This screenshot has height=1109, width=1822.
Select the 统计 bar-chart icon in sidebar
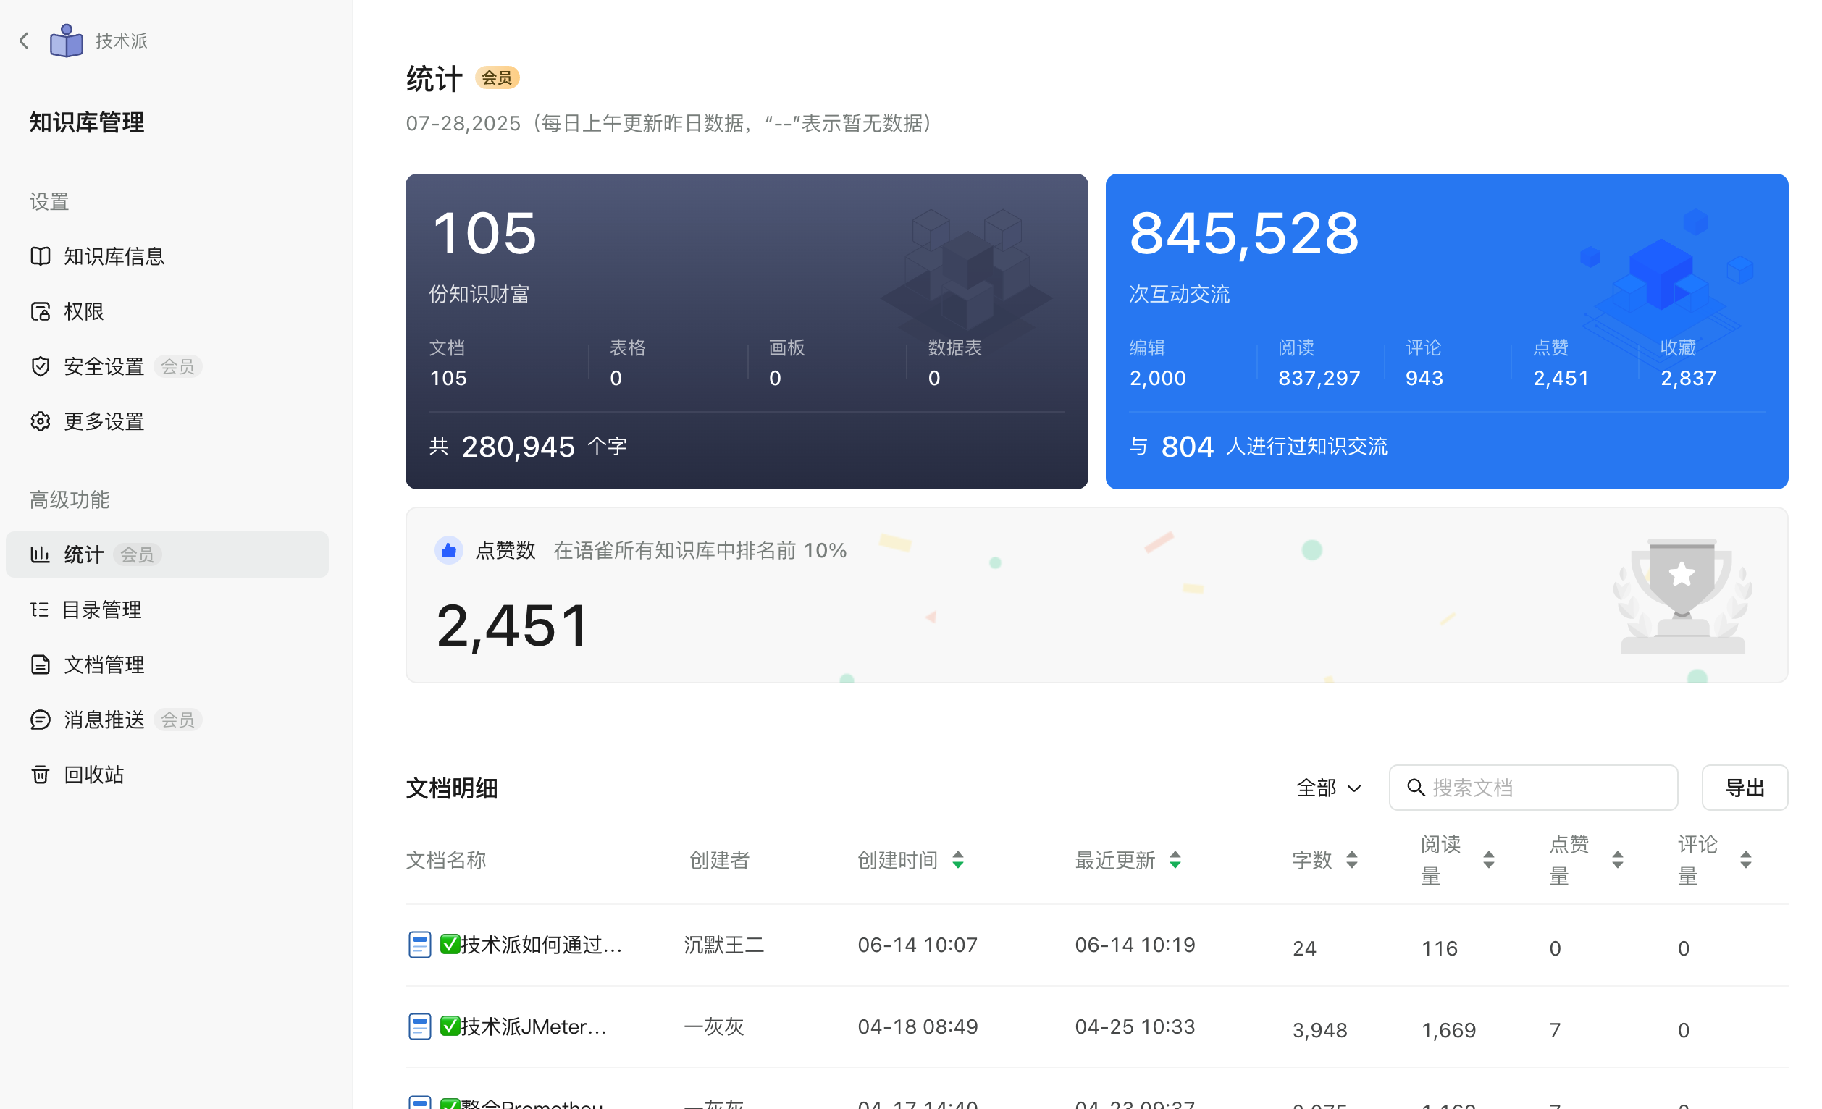click(41, 554)
